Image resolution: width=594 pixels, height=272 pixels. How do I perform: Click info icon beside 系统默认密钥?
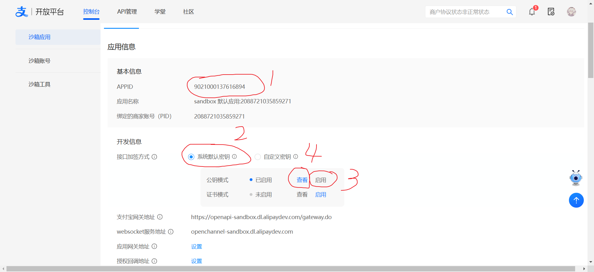(x=235, y=157)
